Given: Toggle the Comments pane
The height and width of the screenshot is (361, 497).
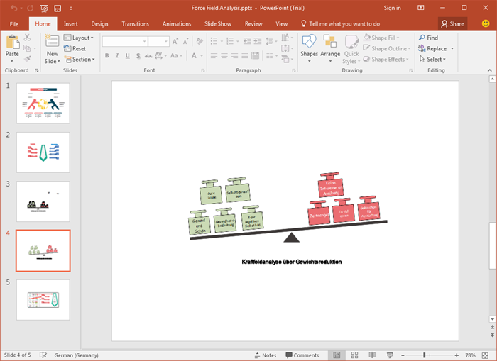Looking at the screenshot, I should click(x=302, y=355).
